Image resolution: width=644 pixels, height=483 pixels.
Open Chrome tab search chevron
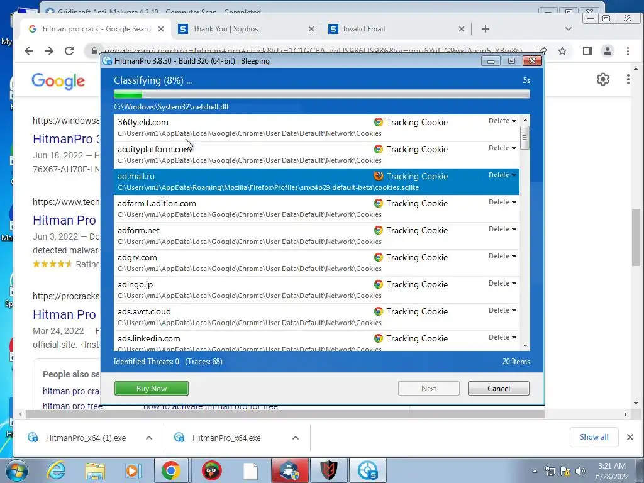(x=569, y=29)
